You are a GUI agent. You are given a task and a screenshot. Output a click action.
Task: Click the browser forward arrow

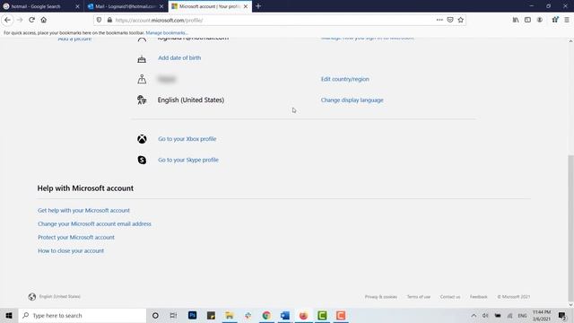click(x=20, y=20)
